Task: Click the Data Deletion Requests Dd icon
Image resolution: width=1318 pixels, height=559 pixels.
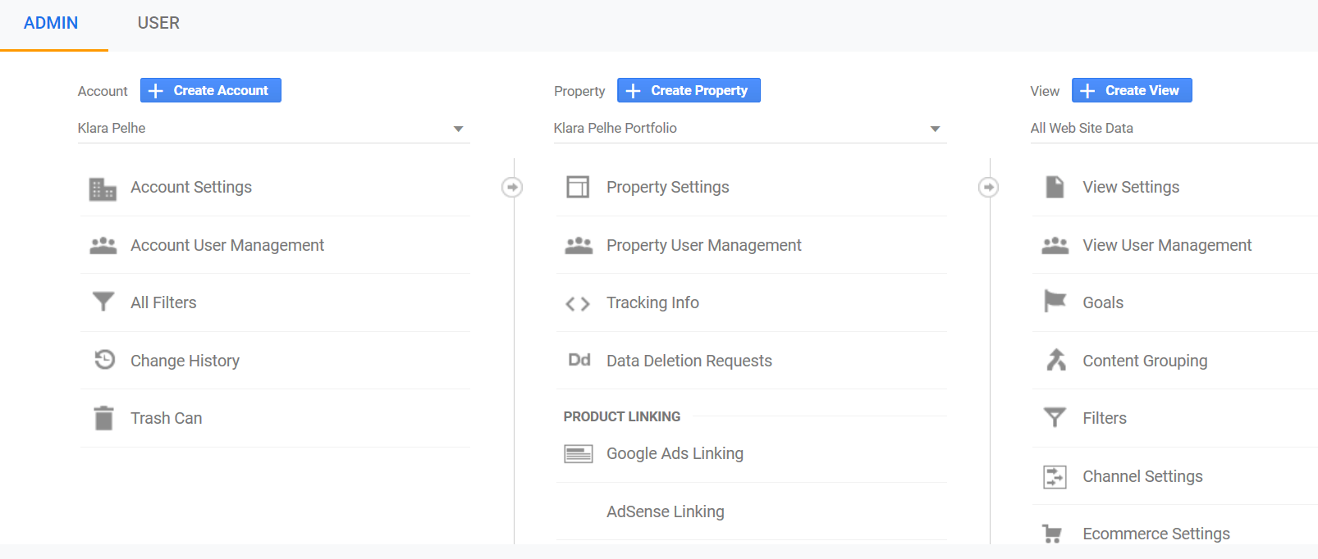Action: [579, 360]
